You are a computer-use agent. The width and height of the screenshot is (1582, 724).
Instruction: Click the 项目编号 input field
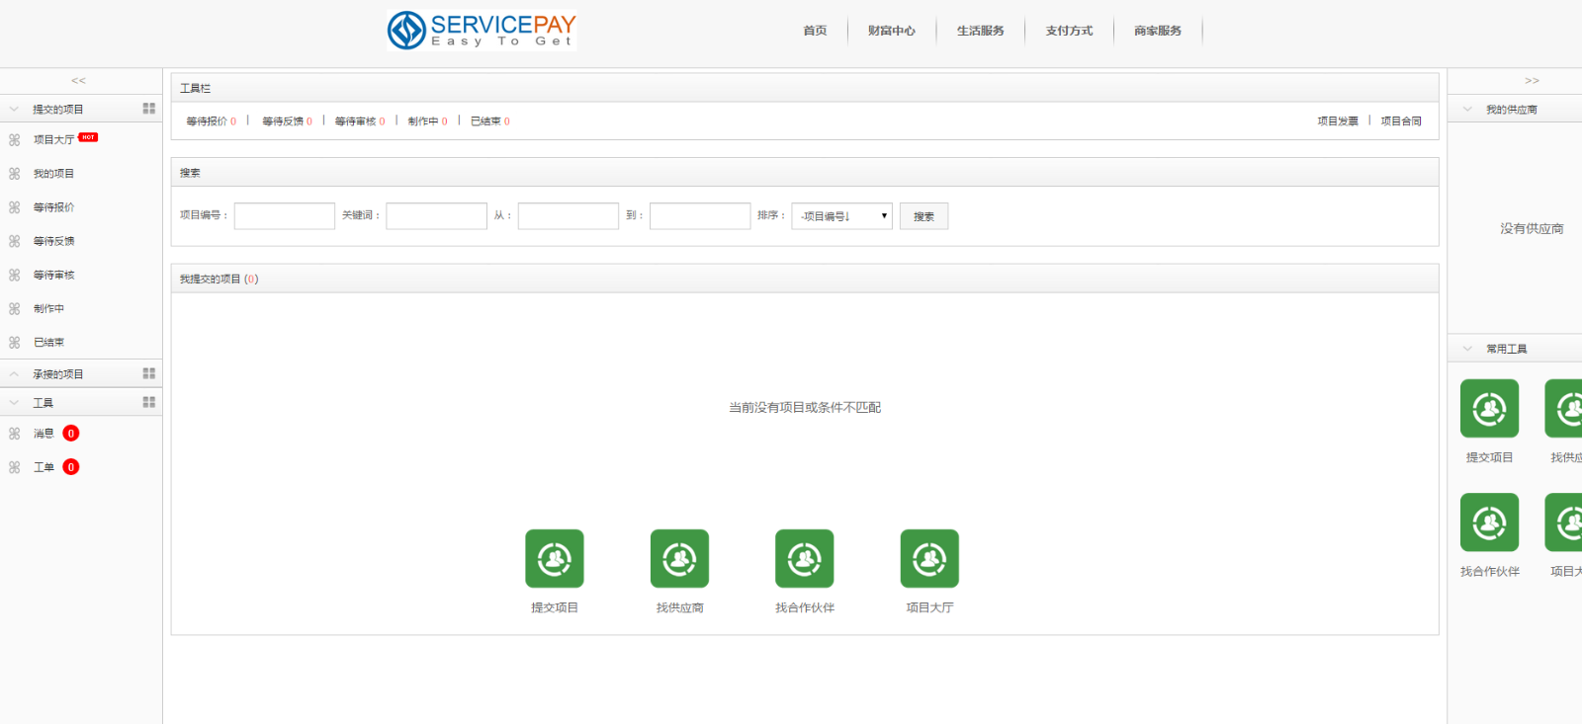coord(285,216)
